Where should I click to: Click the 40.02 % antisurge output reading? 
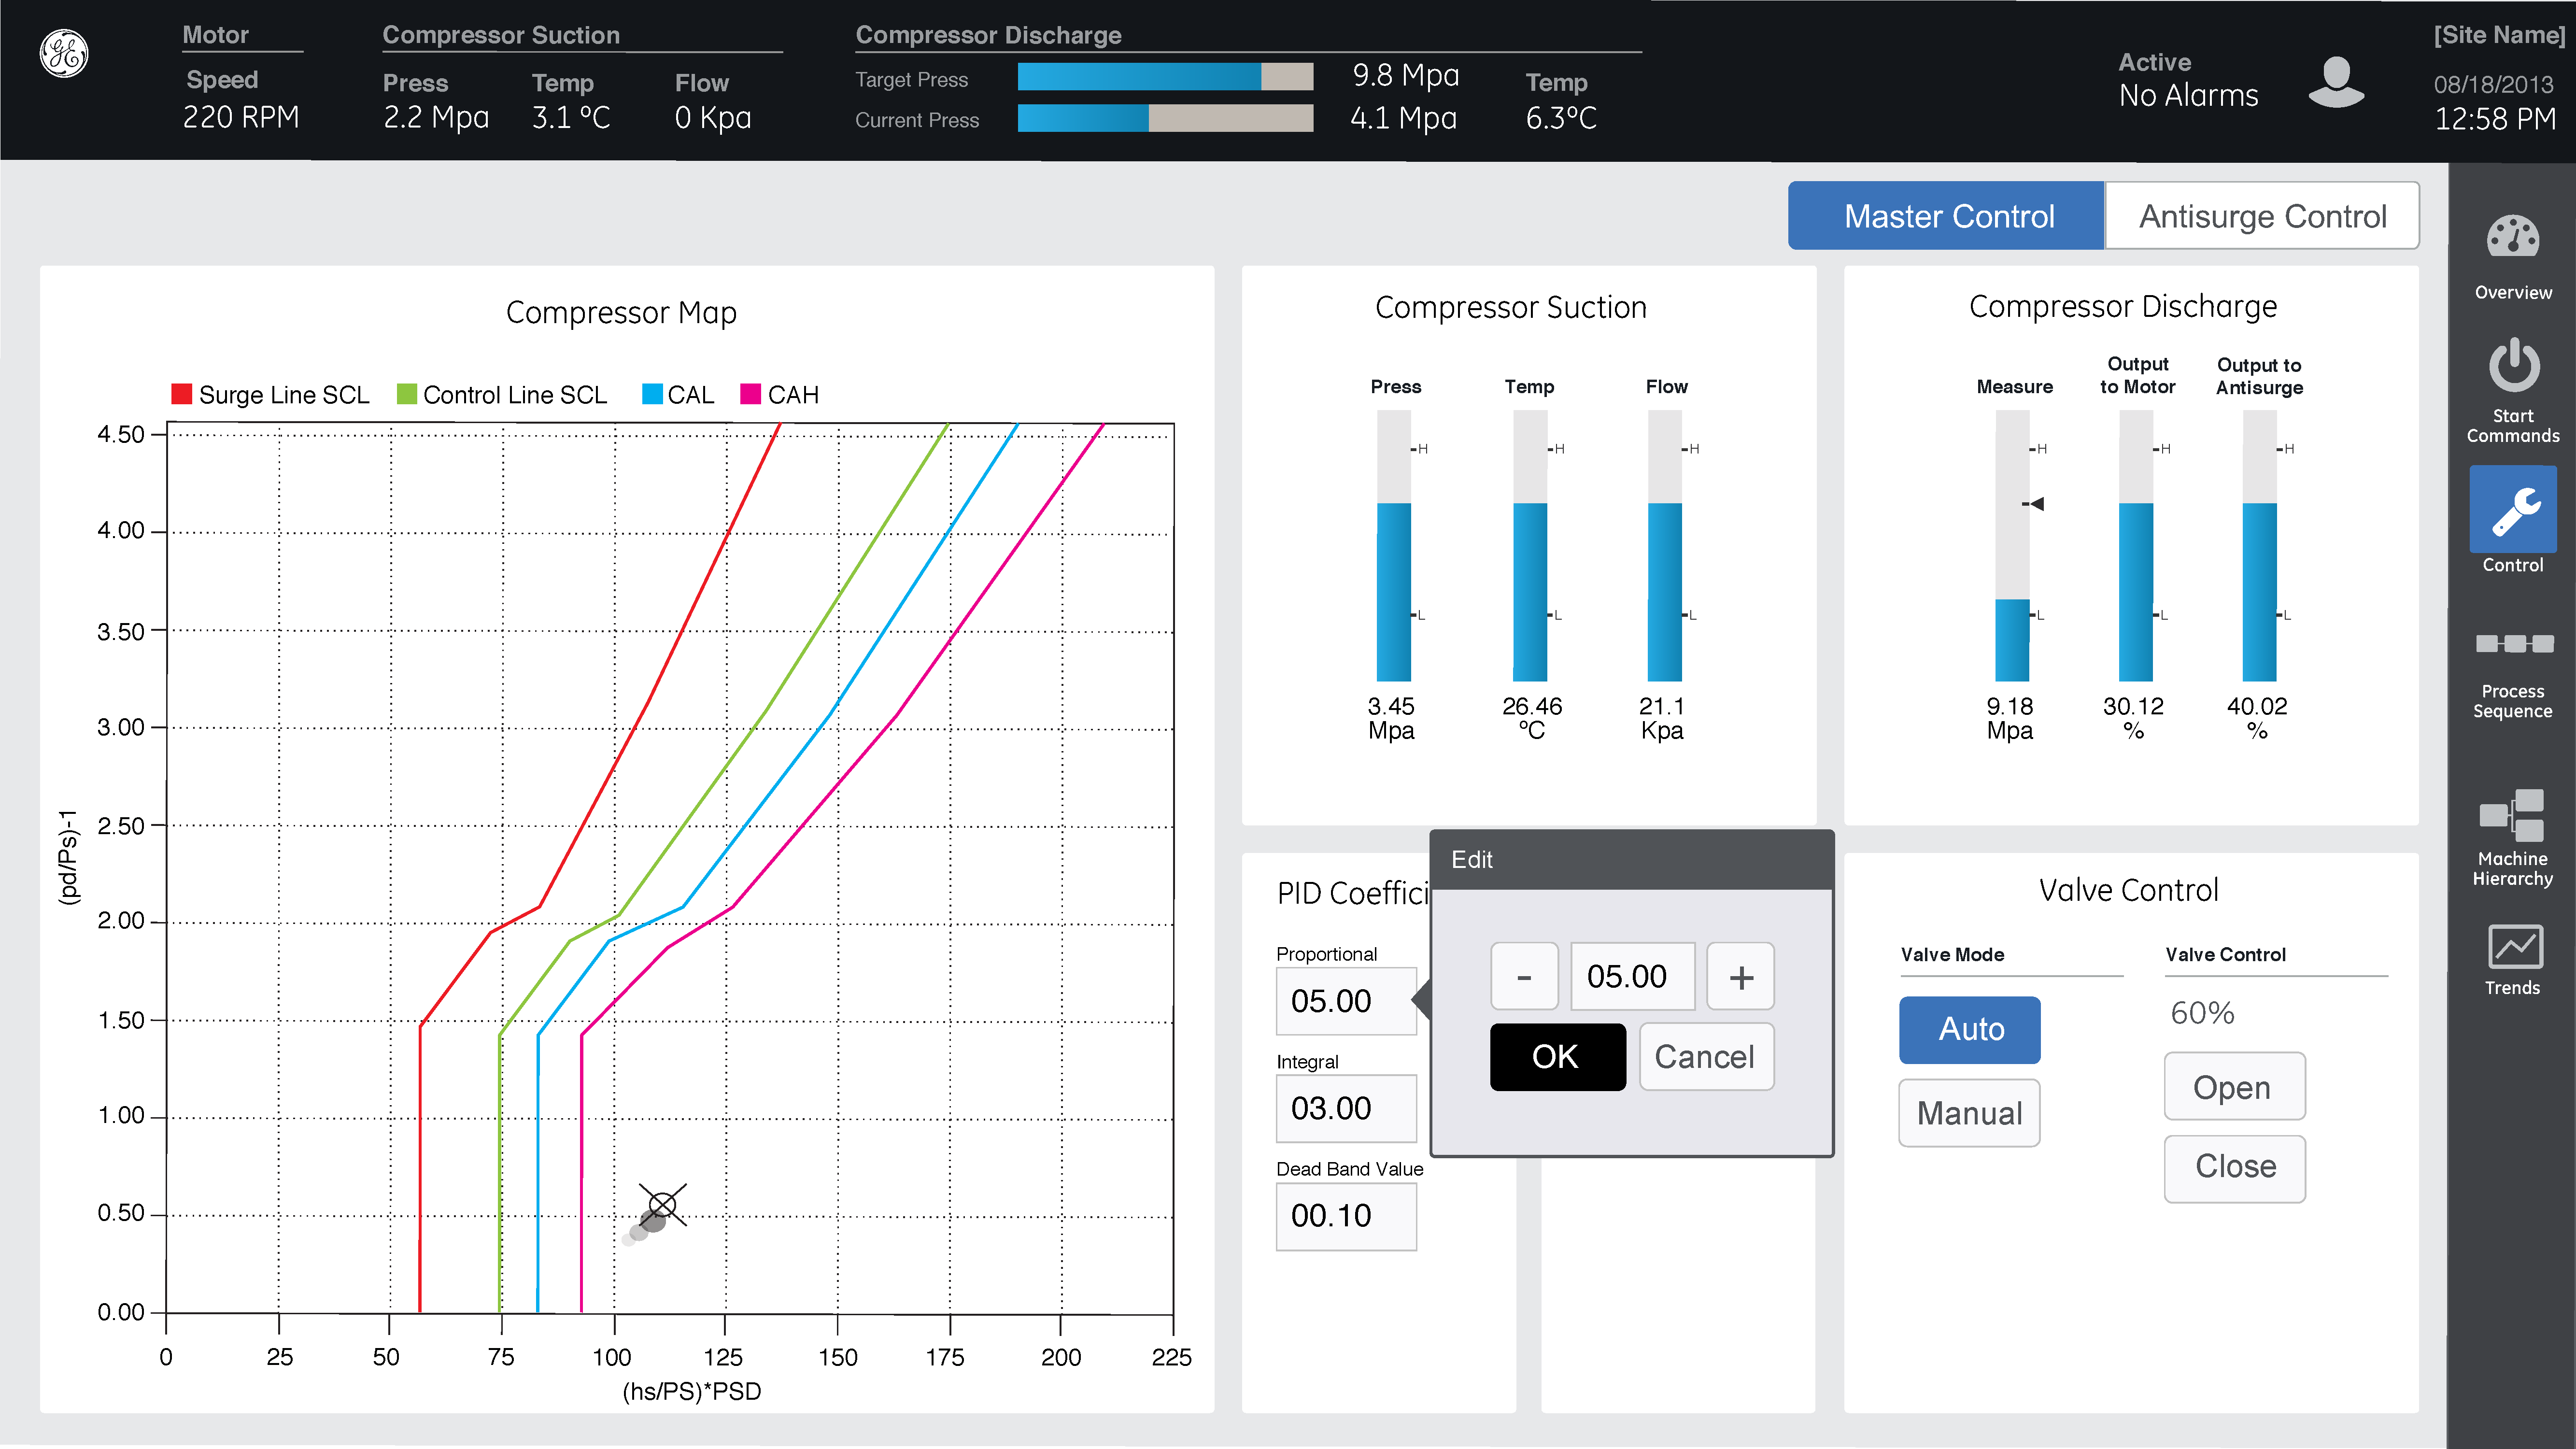2257,718
